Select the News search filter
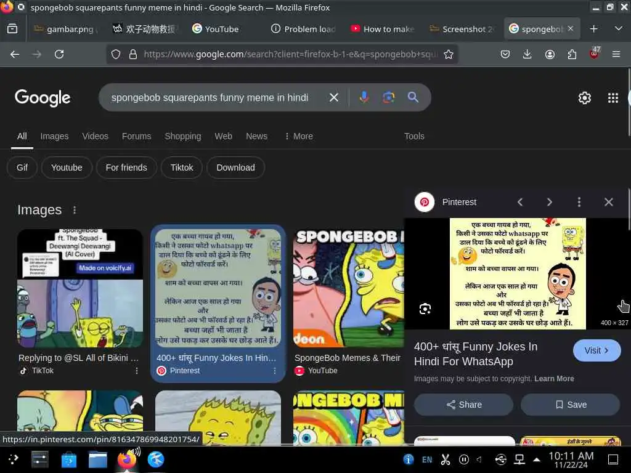 tap(256, 136)
